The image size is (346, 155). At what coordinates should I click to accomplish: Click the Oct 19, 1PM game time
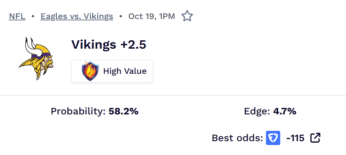(152, 16)
